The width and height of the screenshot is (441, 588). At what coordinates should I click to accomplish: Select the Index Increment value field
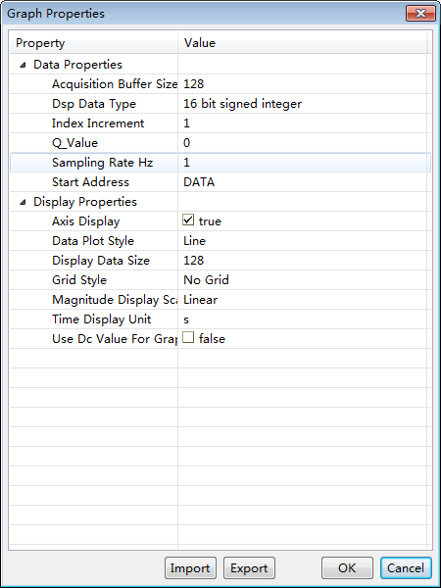point(302,123)
